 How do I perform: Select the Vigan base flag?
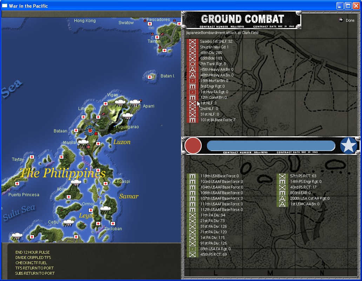[x=106, y=104]
